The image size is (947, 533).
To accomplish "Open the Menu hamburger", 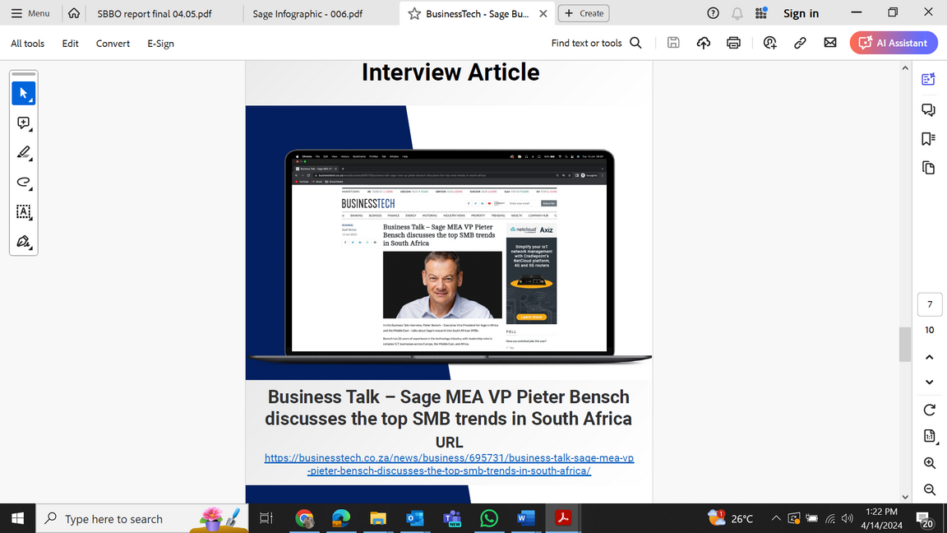I will [x=30, y=13].
